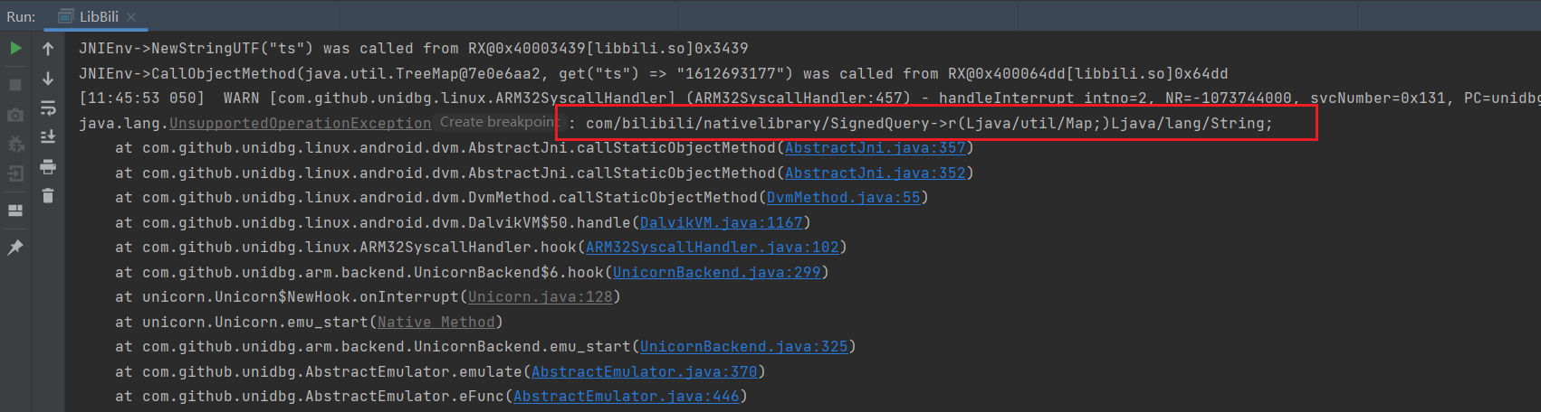Clear console with trash icon
Viewport: 1541px width, 412px height.
coord(48,195)
